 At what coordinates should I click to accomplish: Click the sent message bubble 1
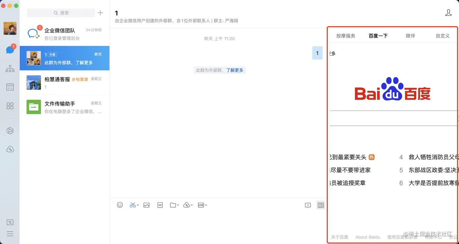317,53
